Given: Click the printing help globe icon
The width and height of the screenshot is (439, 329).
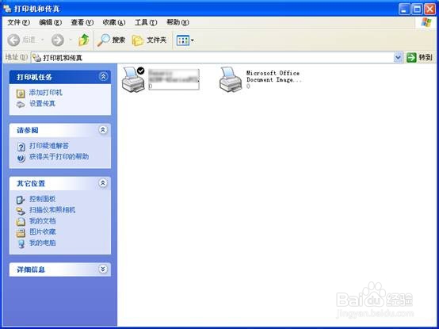Looking at the screenshot, I should pos(21,158).
